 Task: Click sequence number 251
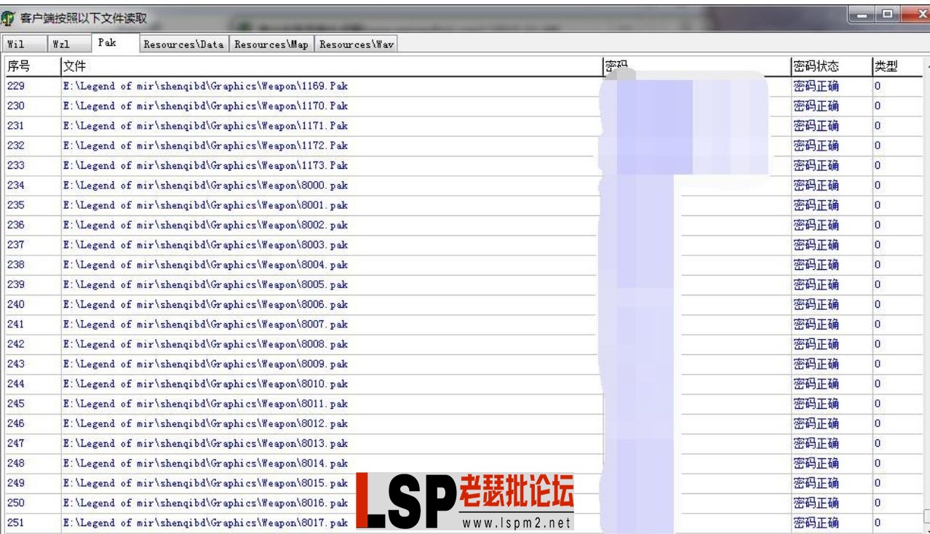[16, 522]
